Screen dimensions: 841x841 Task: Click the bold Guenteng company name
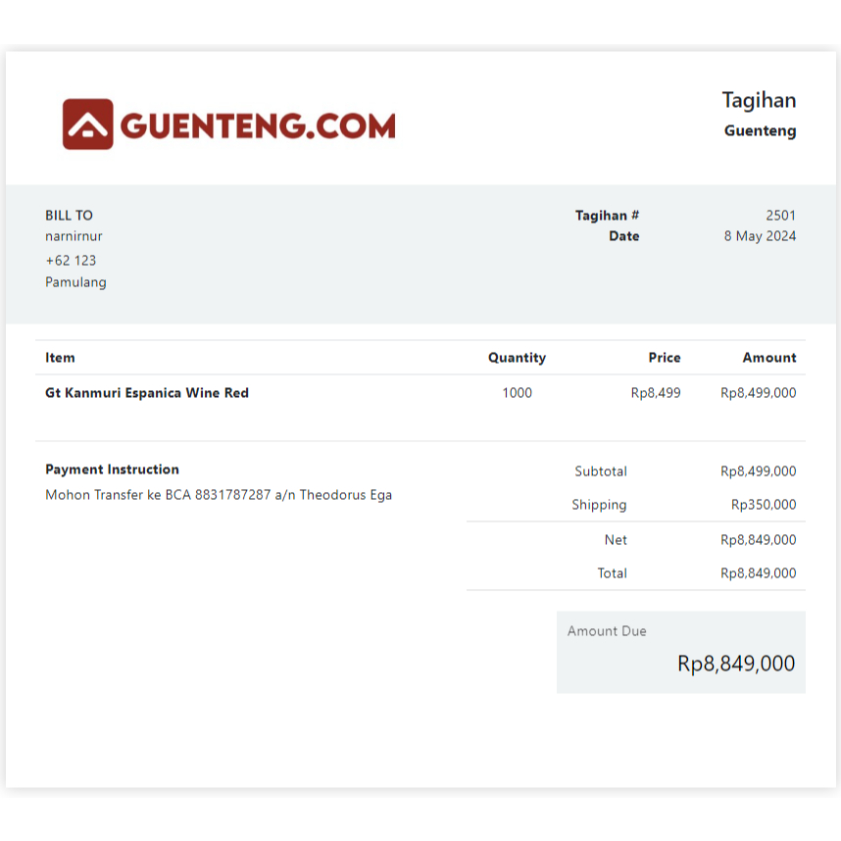760,130
